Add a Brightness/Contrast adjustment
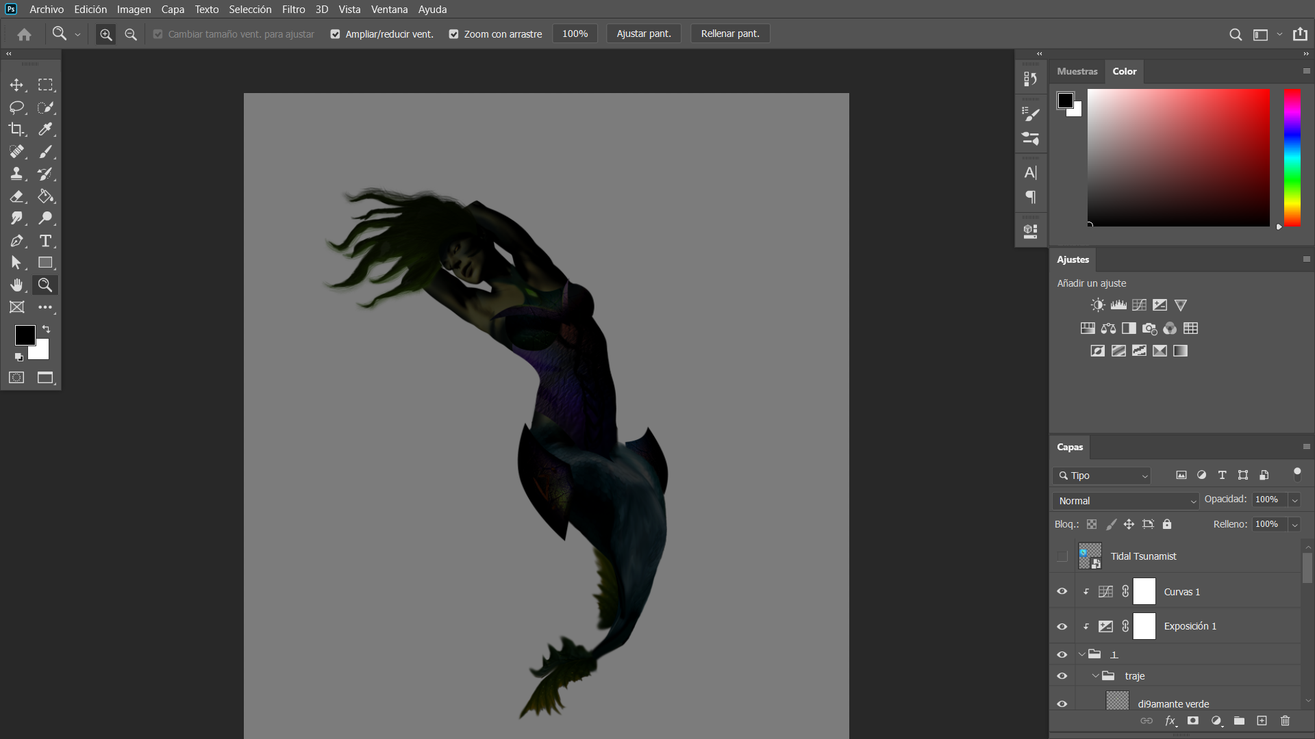This screenshot has height=739, width=1315. (1098, 305)
